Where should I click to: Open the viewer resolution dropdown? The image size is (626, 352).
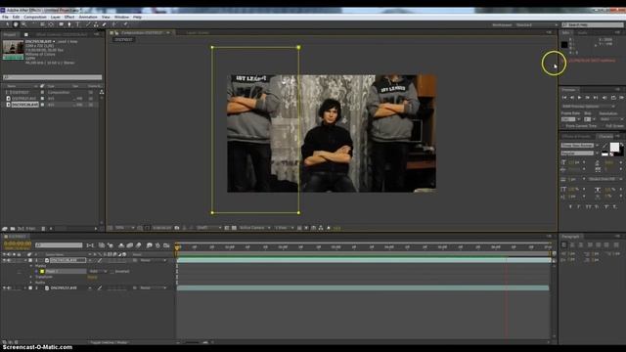point(209,228)
